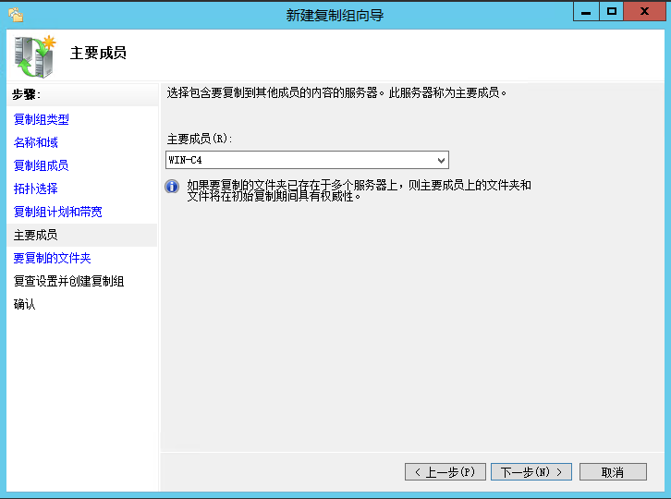Close the 新建复制组向导 wizard window
This screenshot has height=499, width=671.
point(644,12)
